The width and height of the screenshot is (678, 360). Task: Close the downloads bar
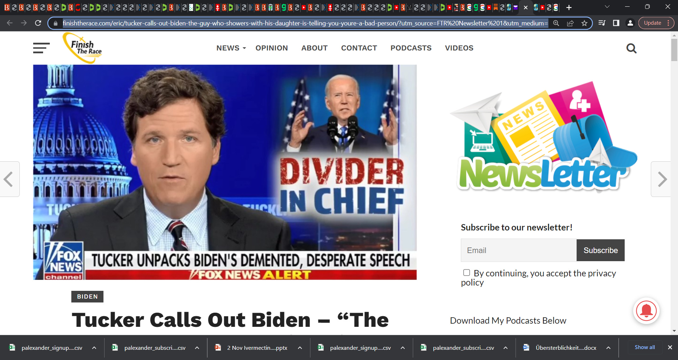coord(670,347)
